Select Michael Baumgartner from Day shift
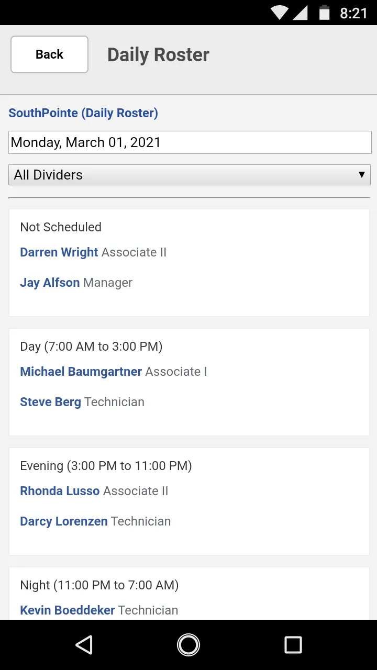 [81, 372]
